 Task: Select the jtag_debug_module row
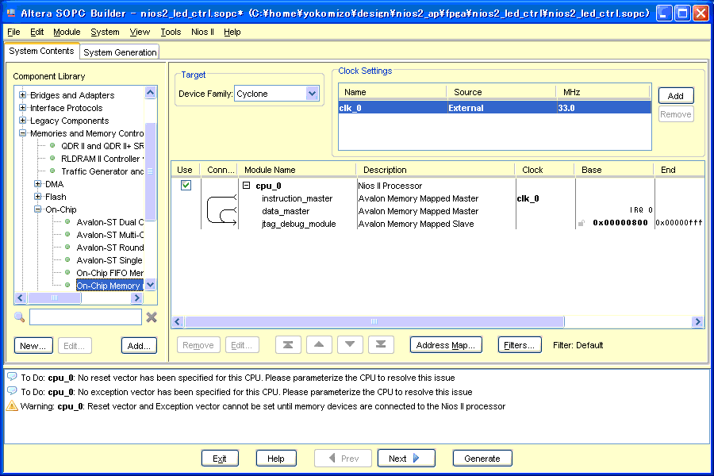(x=299, y=224)
